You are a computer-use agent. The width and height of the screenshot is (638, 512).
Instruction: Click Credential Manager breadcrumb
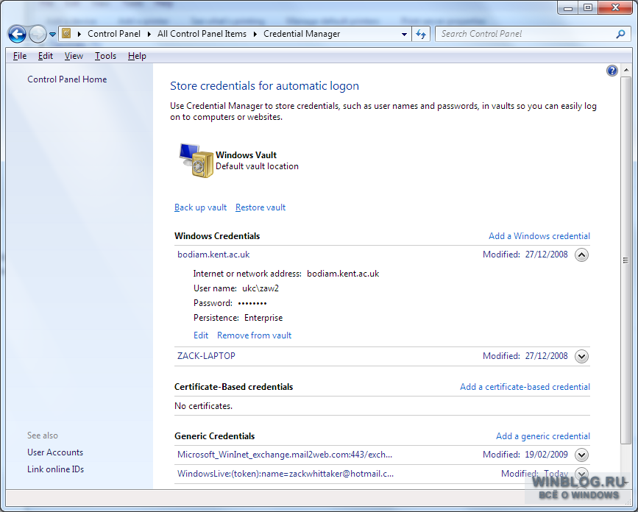point(302,34)
